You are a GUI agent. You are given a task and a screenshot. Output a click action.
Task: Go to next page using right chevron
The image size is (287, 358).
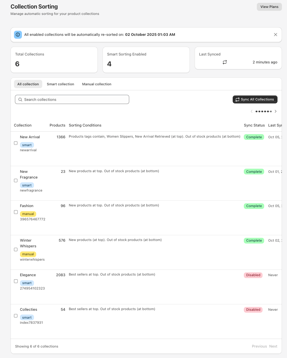click(276, 111)
